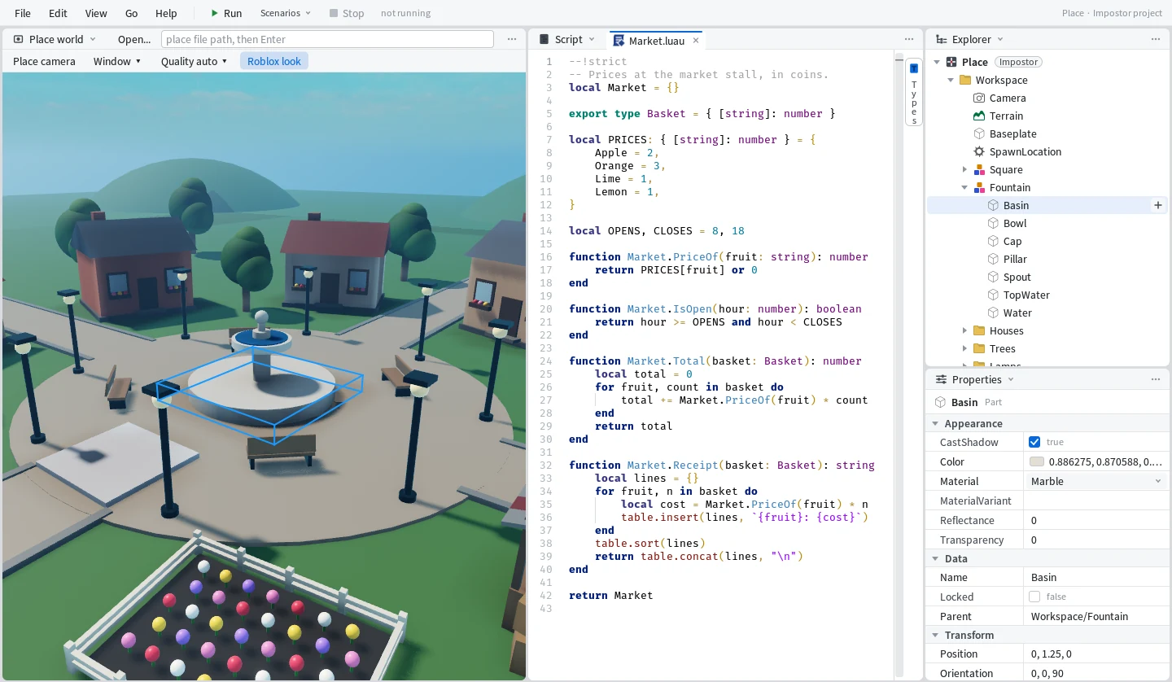
Task: Close the Market.luau tab
Action: [696, 40]
